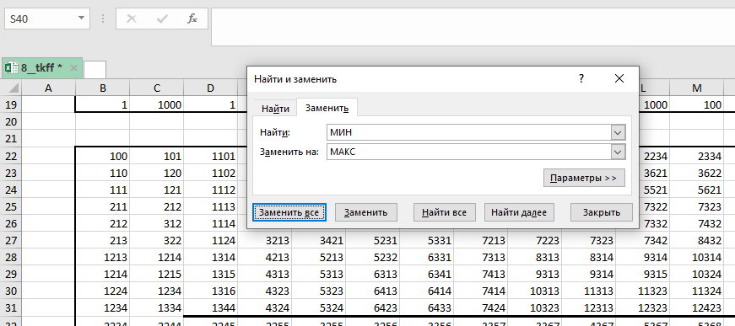Click cell containing 3421 in row 27
The height and width of the screenshot is (326, 735).
point(319,240)
